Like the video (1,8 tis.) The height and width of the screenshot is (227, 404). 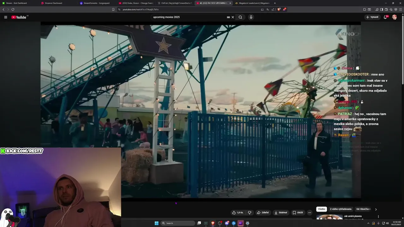click(x=238, y=212)
